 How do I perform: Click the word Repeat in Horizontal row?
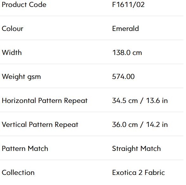[x=76, y=101]
